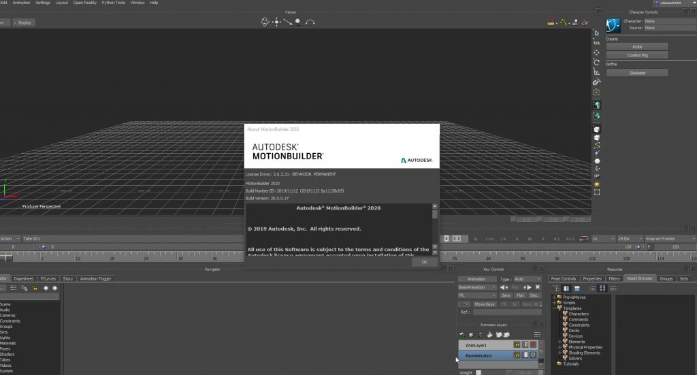Viewport: 697px width, 375px height.
Task: Expand the Physical Properties template node
Action: [560, 348]
